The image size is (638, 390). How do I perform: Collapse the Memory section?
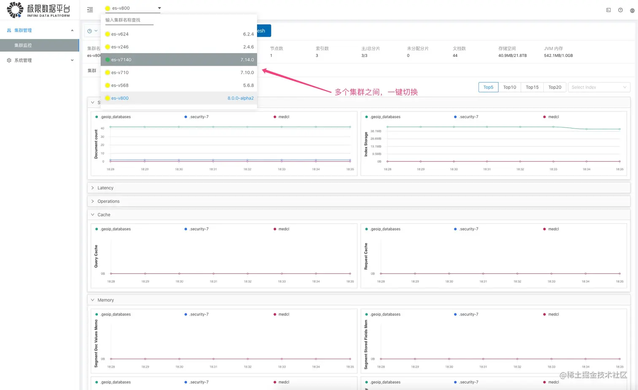click(359, 300)
